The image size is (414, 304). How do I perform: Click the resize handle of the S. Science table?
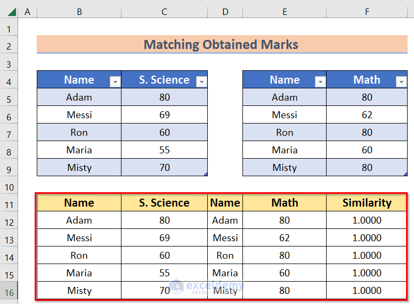(206, 174)
